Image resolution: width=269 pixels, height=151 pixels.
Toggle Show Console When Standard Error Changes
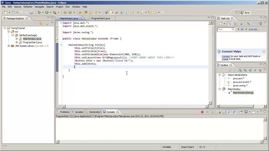point(235,112)
